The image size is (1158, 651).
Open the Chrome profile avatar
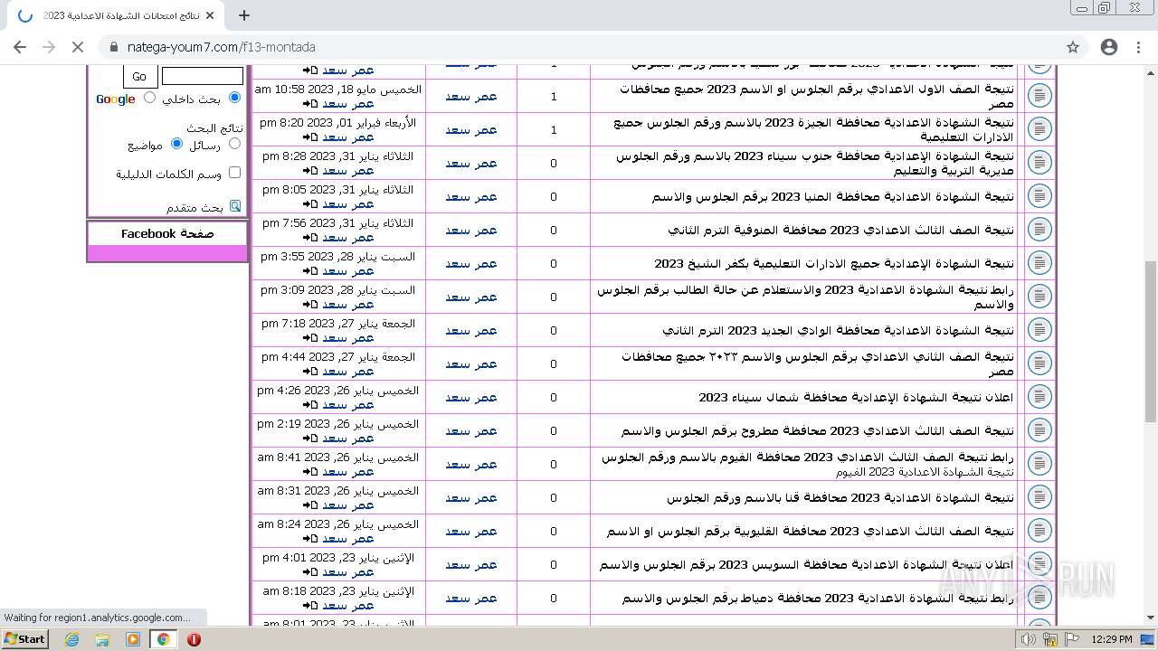click(x=1109, y=47)
